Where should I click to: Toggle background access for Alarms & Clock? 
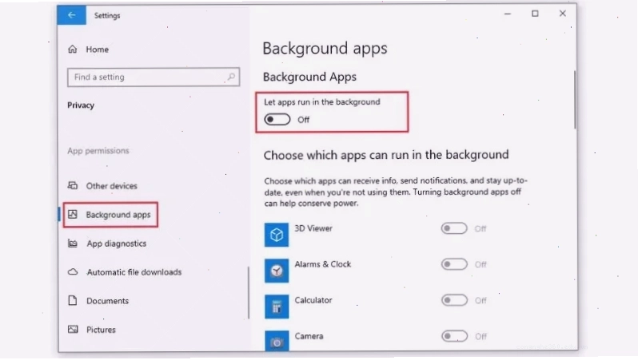point(454,264)
